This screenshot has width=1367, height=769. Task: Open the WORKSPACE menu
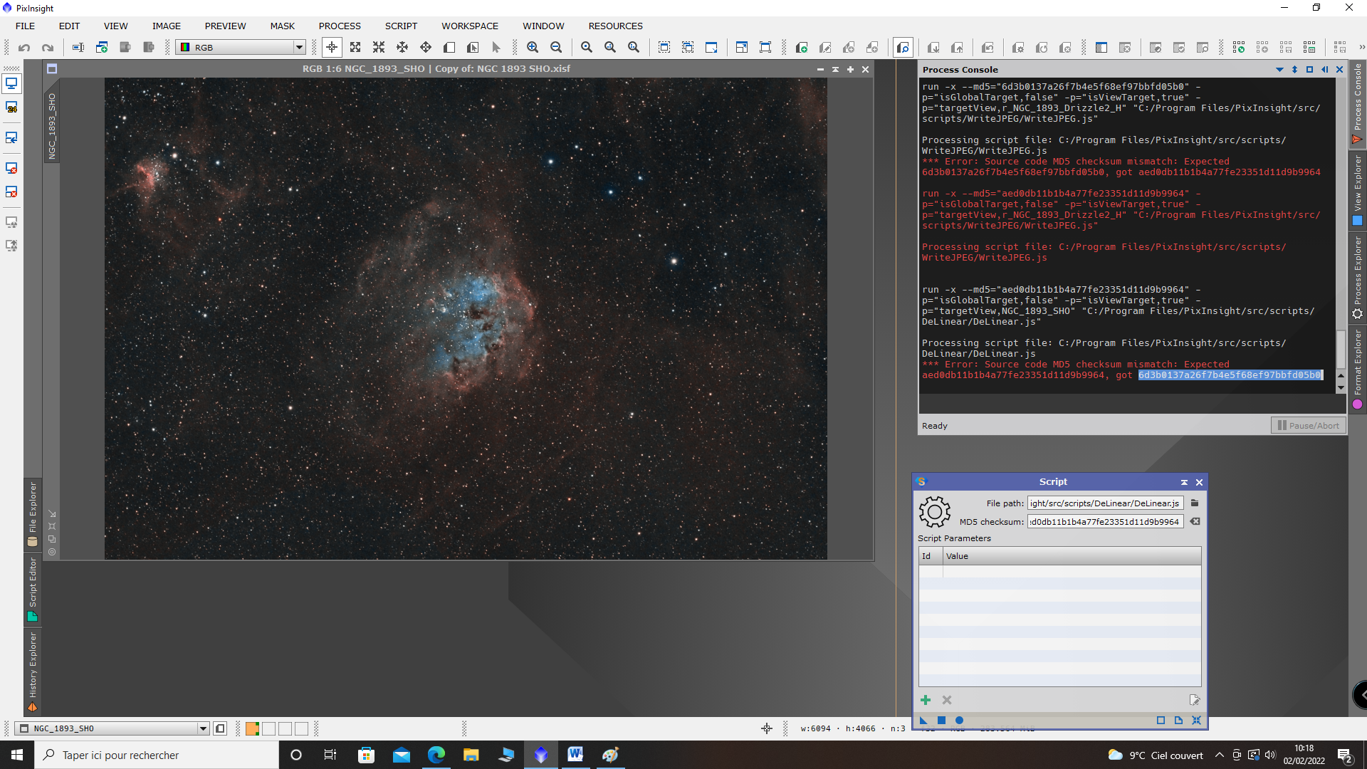click(470, 26)
